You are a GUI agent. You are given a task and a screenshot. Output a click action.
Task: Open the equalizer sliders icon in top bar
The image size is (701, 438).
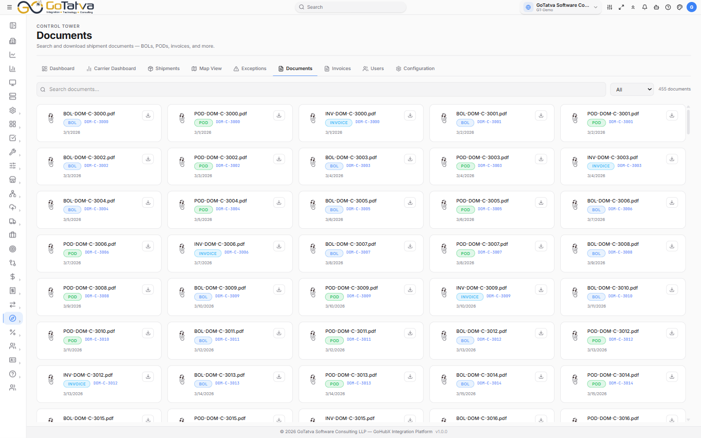click(x=609, y=7)
